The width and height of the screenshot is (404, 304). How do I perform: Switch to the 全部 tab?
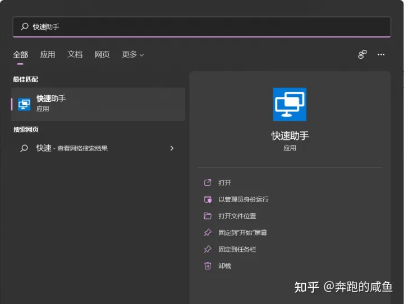pyautogui.click(x=21, y=54)
